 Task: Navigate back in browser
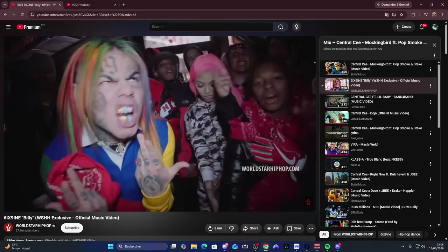tap(5, 15)
